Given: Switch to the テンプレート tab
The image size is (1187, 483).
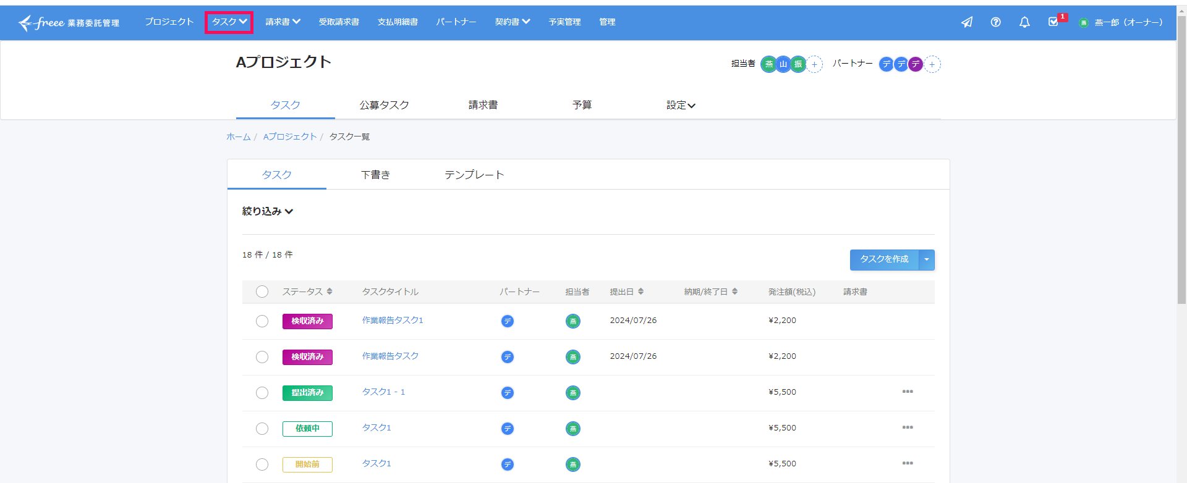Looking at the screenshot, I should click(475, 175).
